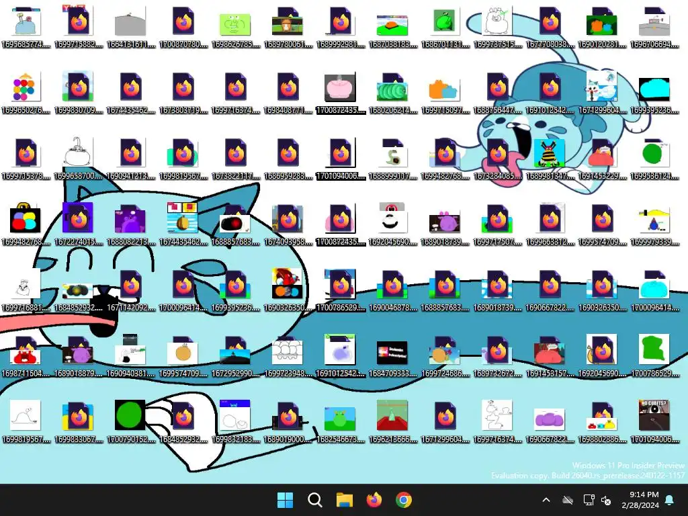Select Firefox file 1698408771

pos(288,93)
